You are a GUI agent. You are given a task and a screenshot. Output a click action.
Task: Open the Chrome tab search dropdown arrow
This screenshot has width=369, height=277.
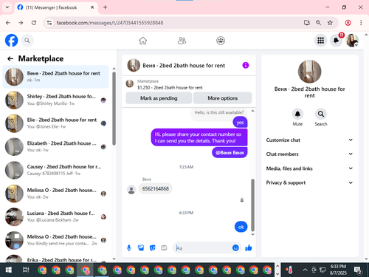tap(7, 7)
